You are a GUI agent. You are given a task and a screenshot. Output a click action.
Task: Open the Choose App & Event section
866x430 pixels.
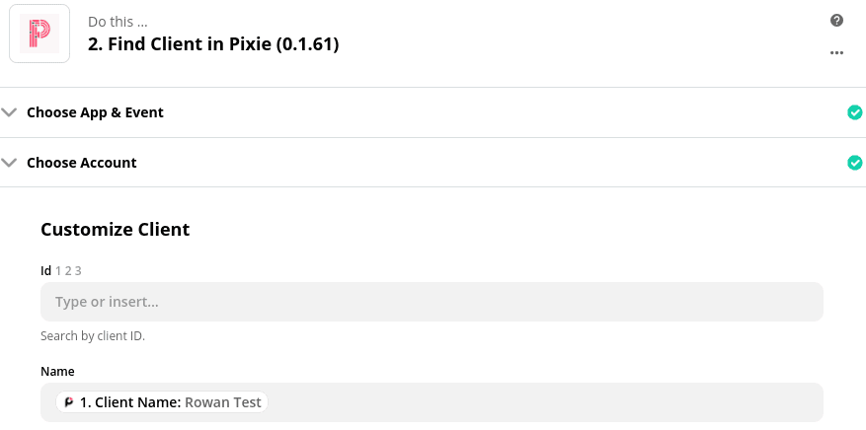point(95,112)
